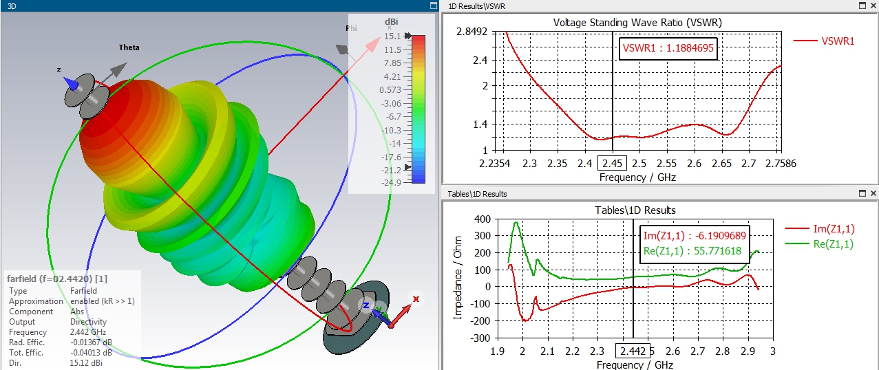This screenshot has height=370, width=879.
Task: Close the 1D Results\VSWR window
Action: point(873,6)
